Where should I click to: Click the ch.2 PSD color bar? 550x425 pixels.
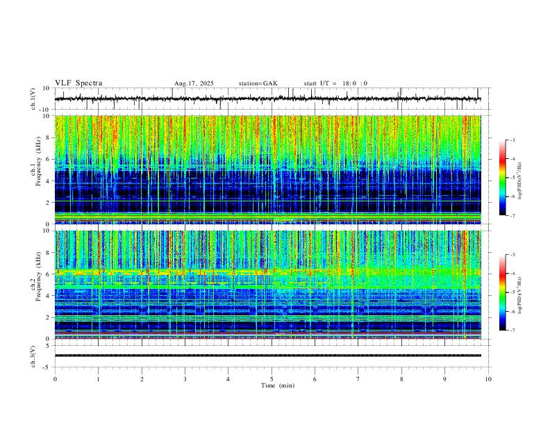(x=502, y=292)
